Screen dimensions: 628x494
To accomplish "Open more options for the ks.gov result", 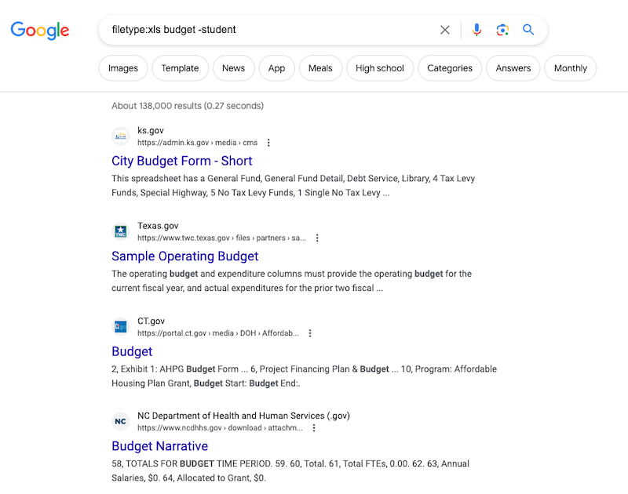I will click(268, 143).
